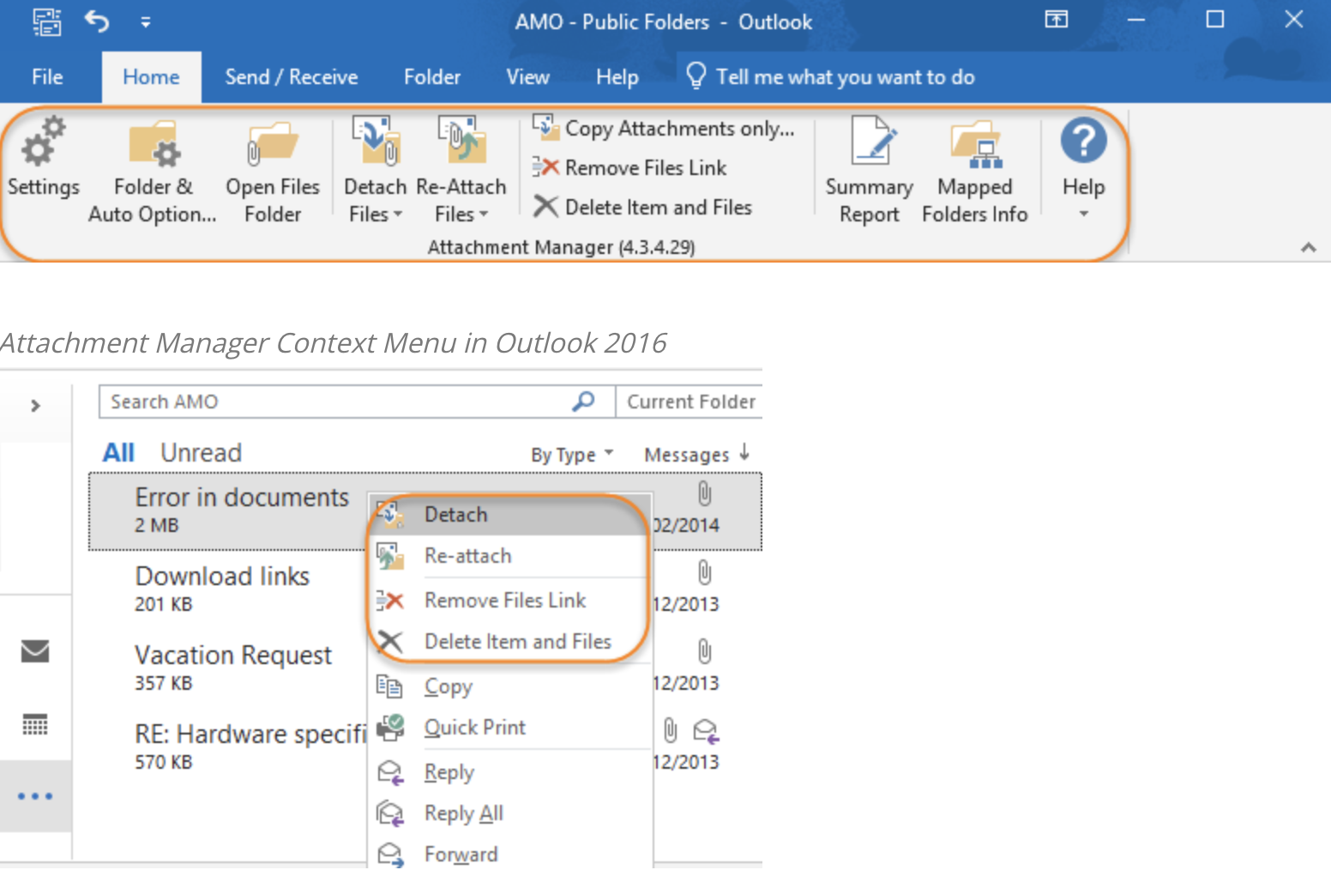The width and height of the screenshot is (1331, 870).
Task: Click paperclip icon on Download links row
Action: pos(704,572)
